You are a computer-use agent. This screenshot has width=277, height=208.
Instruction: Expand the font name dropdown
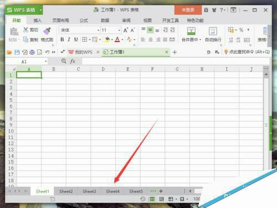tap(98, 31)
